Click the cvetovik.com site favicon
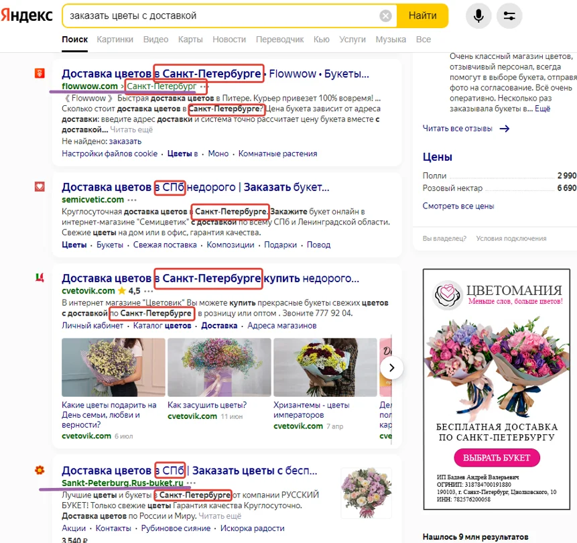Screen dimensions: 577x543 pyautogui.click(x=40, y=278)
